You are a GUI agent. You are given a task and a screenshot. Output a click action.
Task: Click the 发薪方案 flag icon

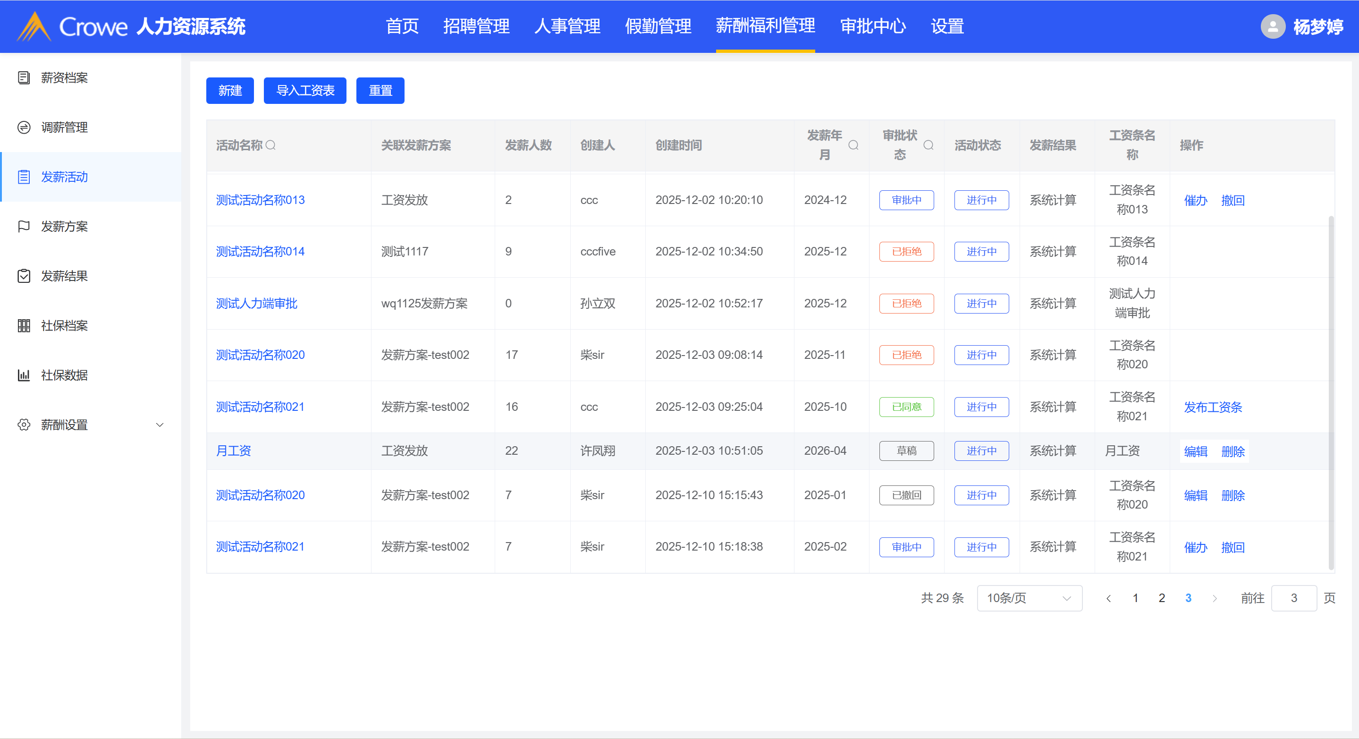(24, 227)
